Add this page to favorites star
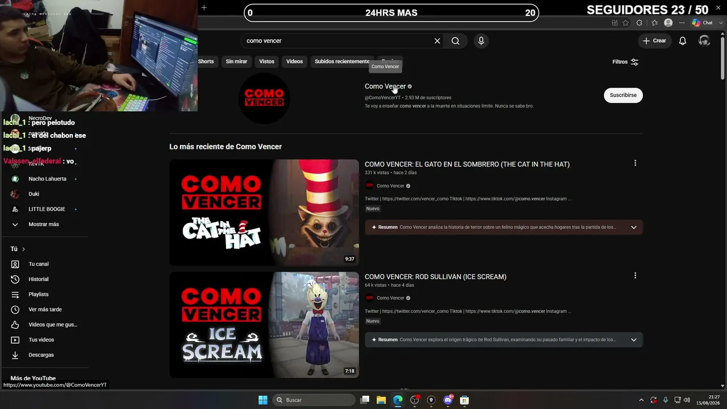 625,23
